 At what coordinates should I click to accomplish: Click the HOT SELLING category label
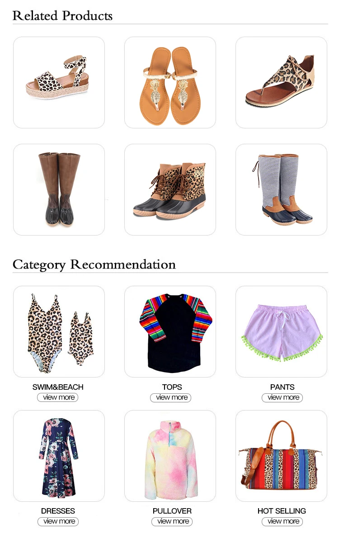coord(282,511)
